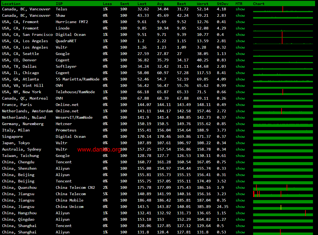Click the ISP column header

tap(59, 4)
